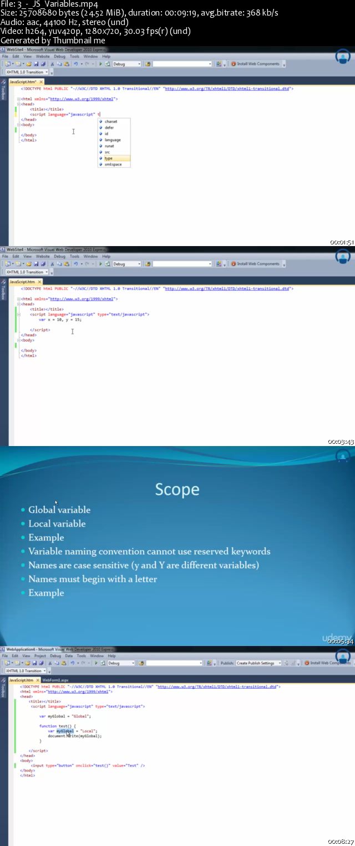Click the find-in-files icon left of topmost search box
The height and width of the screenshot is (846, 355).
click(x=148, y=64)
